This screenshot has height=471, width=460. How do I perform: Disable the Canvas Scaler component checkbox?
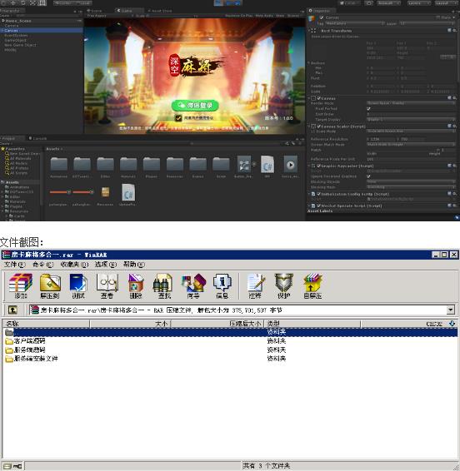tap(318, 126)
